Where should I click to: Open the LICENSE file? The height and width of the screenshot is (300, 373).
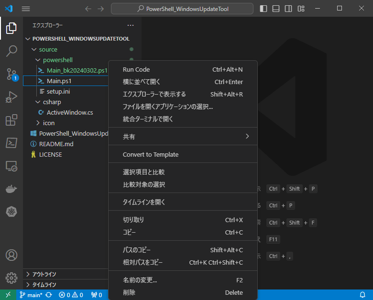pos(66,154)
